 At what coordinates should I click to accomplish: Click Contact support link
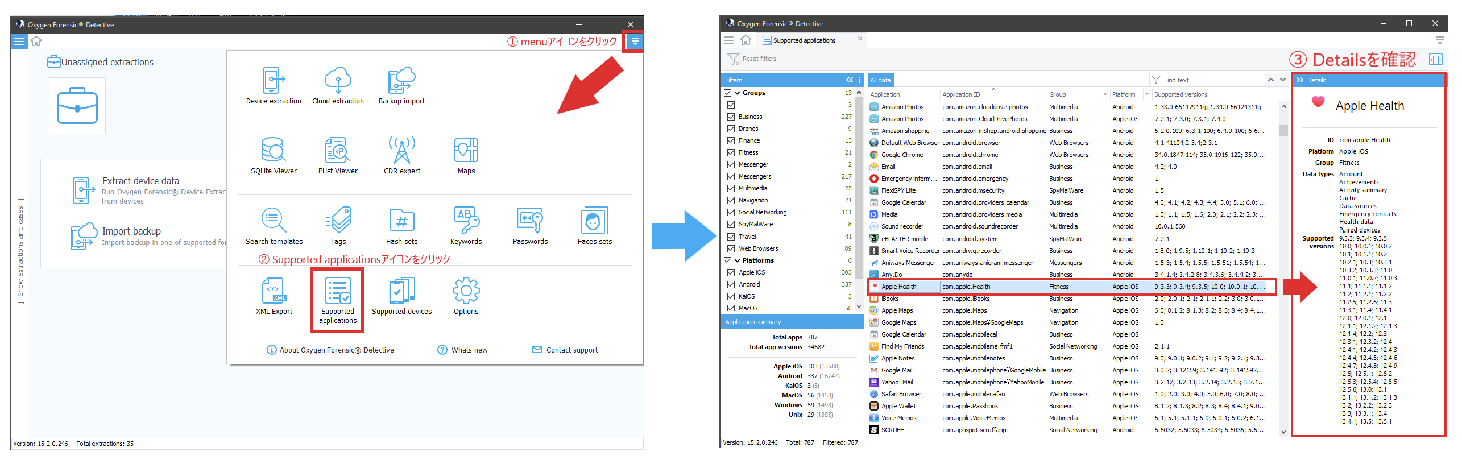coord(565,350)
